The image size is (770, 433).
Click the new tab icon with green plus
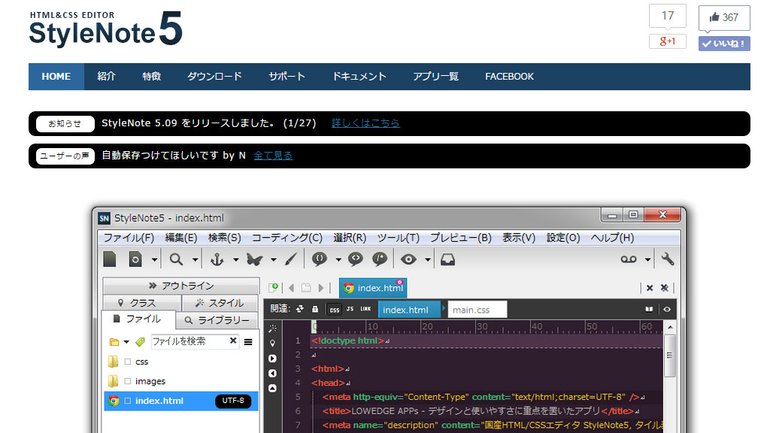(x=274, y=287)
